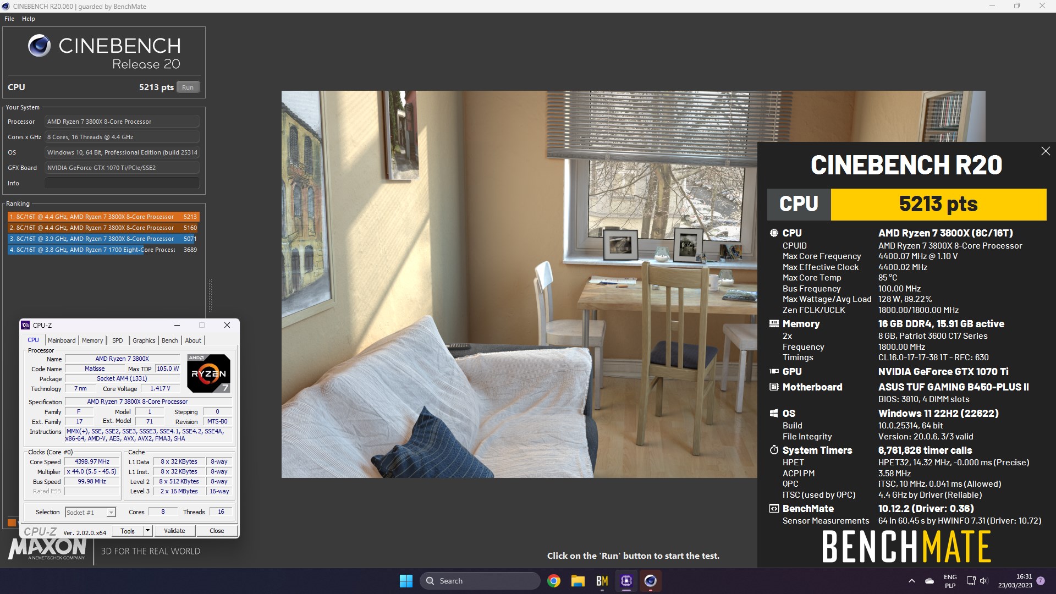Click the GFX Board field in Your System

click(122, 168)
